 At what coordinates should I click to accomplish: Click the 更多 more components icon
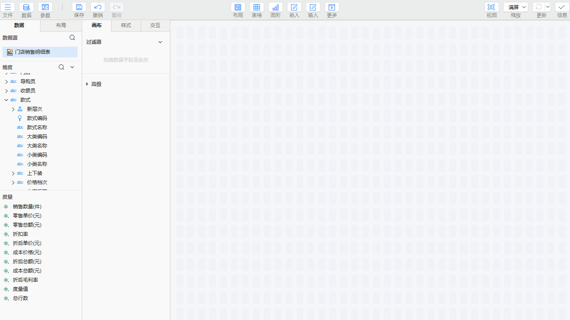[332, 7]
